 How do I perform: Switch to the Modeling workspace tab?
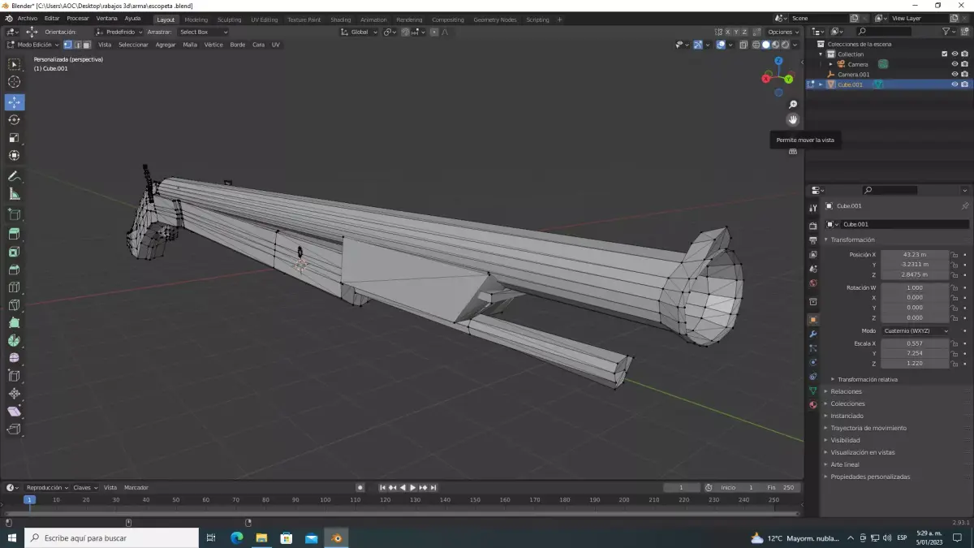196,19
